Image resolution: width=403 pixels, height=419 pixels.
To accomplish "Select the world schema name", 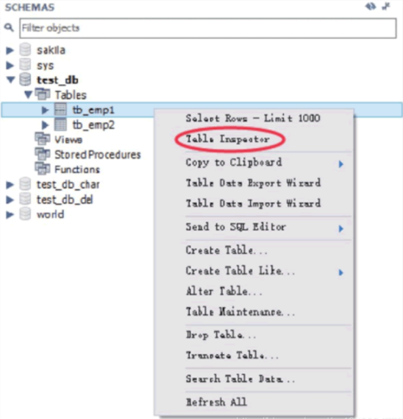I will point(51,214).
